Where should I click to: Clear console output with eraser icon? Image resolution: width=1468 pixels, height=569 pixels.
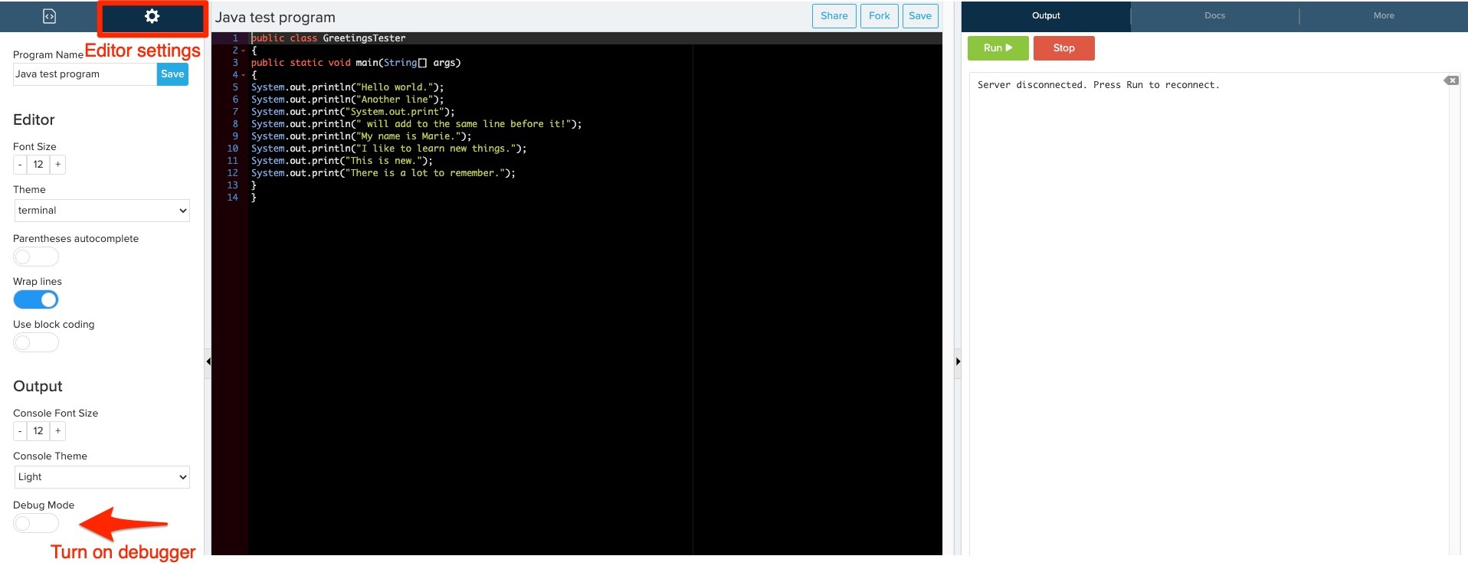pos(1451,80)
